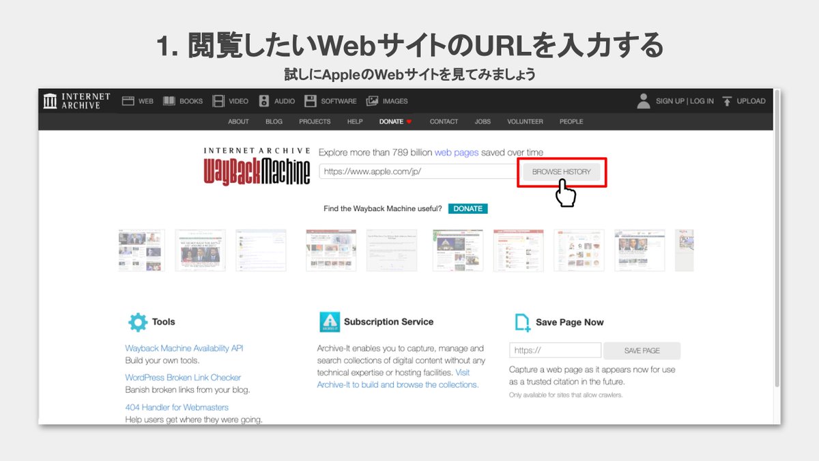
Task: Click the AUDIO label in top bar
Action: 285,101
